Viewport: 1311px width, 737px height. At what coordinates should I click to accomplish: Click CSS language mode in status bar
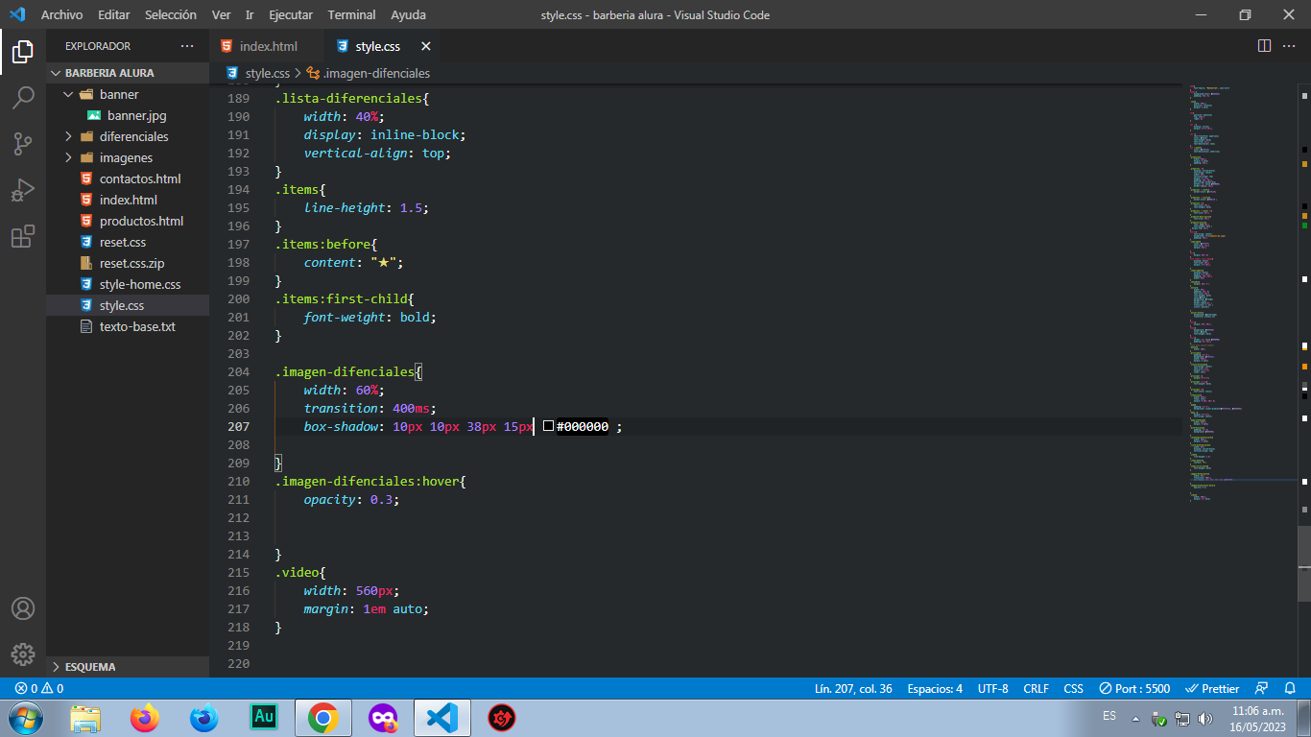pos(1073,688)
